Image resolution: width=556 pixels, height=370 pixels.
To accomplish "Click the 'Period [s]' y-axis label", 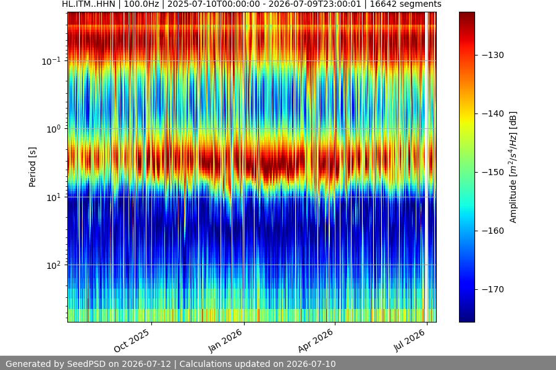I will click(32, 167).
